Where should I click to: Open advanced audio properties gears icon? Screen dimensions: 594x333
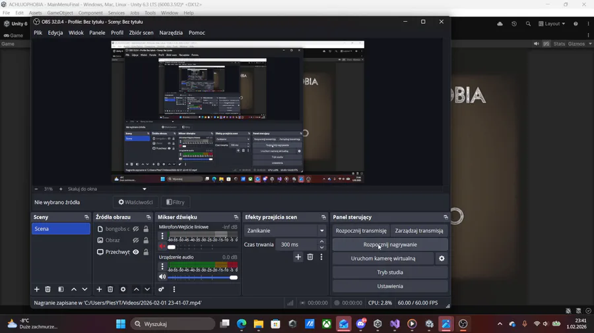pos(162,289)
